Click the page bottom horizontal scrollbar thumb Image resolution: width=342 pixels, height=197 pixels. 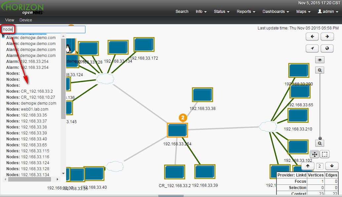pos(171,196)
